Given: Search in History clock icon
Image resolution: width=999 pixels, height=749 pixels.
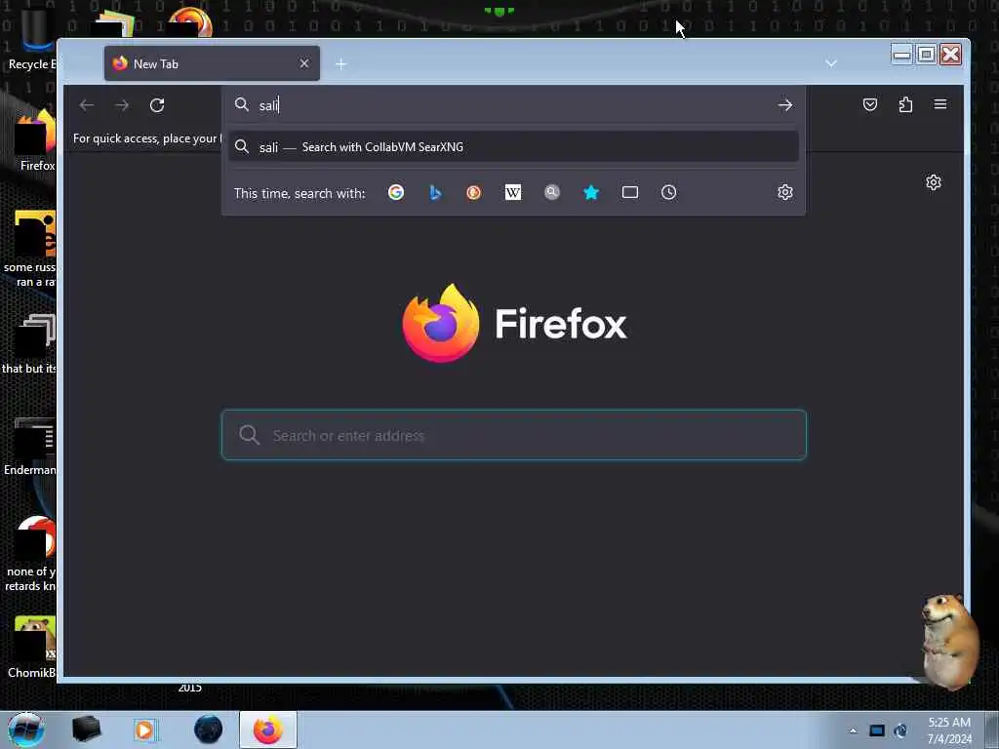Looking at the screenshot, I should [x=668, y=192].
